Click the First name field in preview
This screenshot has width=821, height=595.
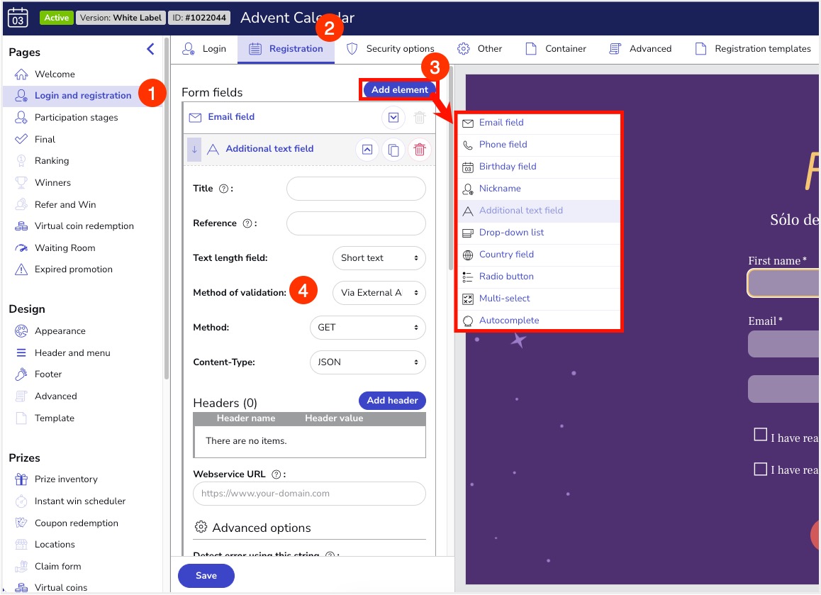(x=784, y=284)
